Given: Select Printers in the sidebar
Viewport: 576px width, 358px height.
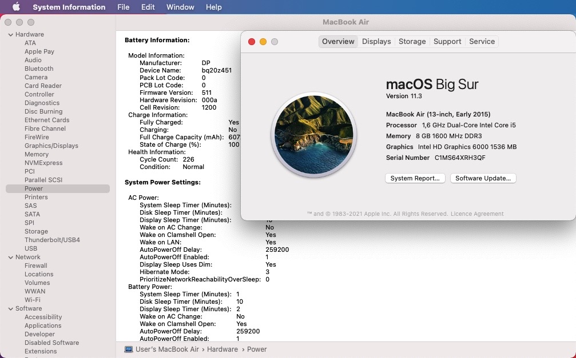Looking at the screenshot, I should point(36,197).
